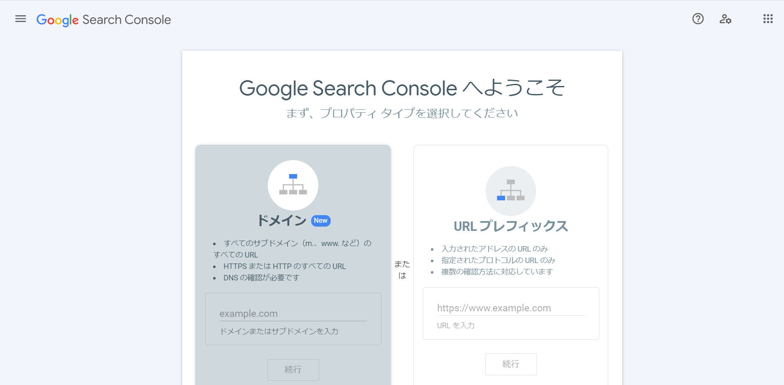Viewport: 784px width, 385px height.
Task: Click 続行 button under URL prefix card
Action: click(511, 364)
